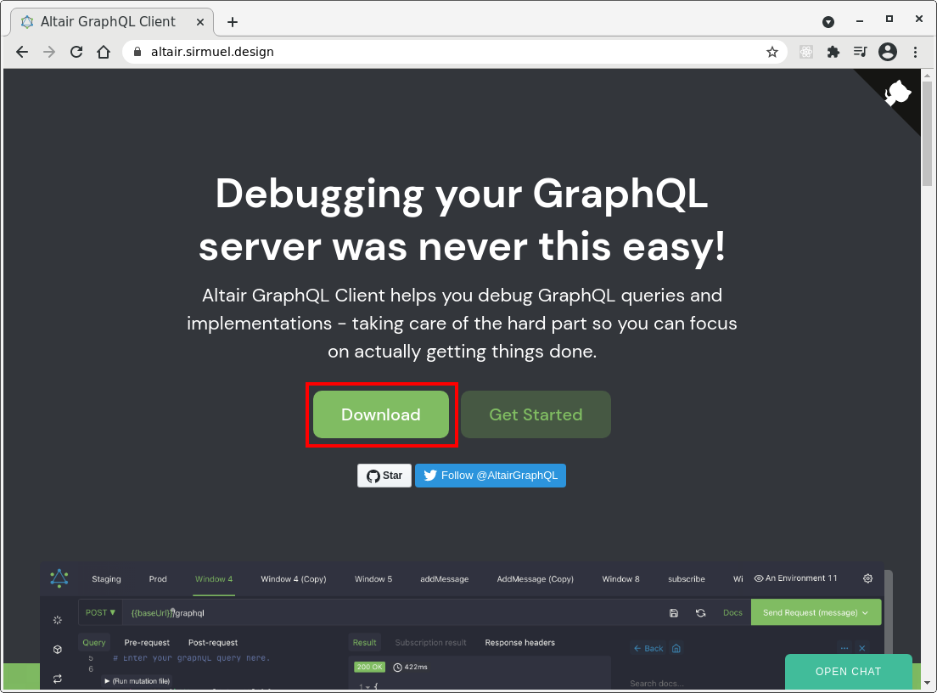Viewport: 937px width, 693px height.
Task: Click the OPEN CHAT button
Action: point(848,672)
